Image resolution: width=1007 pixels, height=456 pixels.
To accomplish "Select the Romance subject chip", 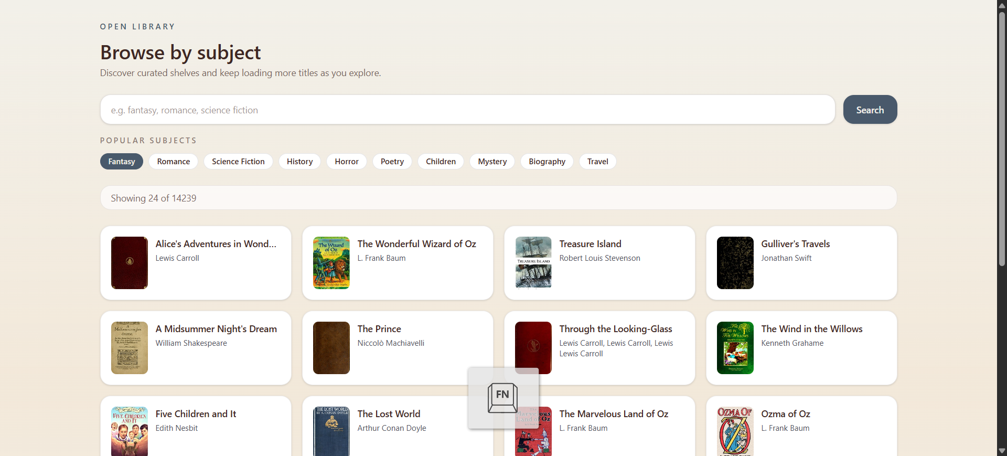I will click(x=174, y=162).
